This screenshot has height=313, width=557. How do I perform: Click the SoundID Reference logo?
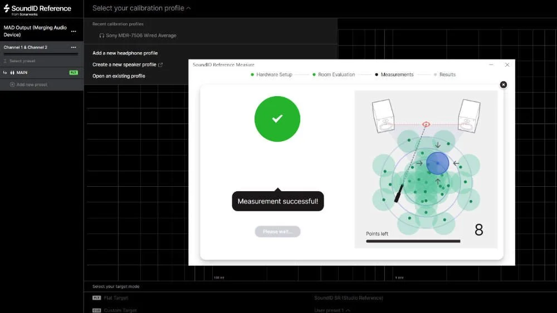37,9
